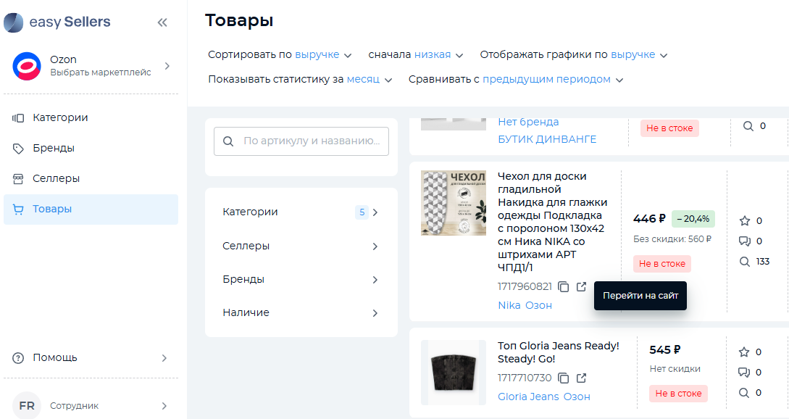Expand the Наличие filter
This screenshot has height=419, width=789.
click(301, 312)
